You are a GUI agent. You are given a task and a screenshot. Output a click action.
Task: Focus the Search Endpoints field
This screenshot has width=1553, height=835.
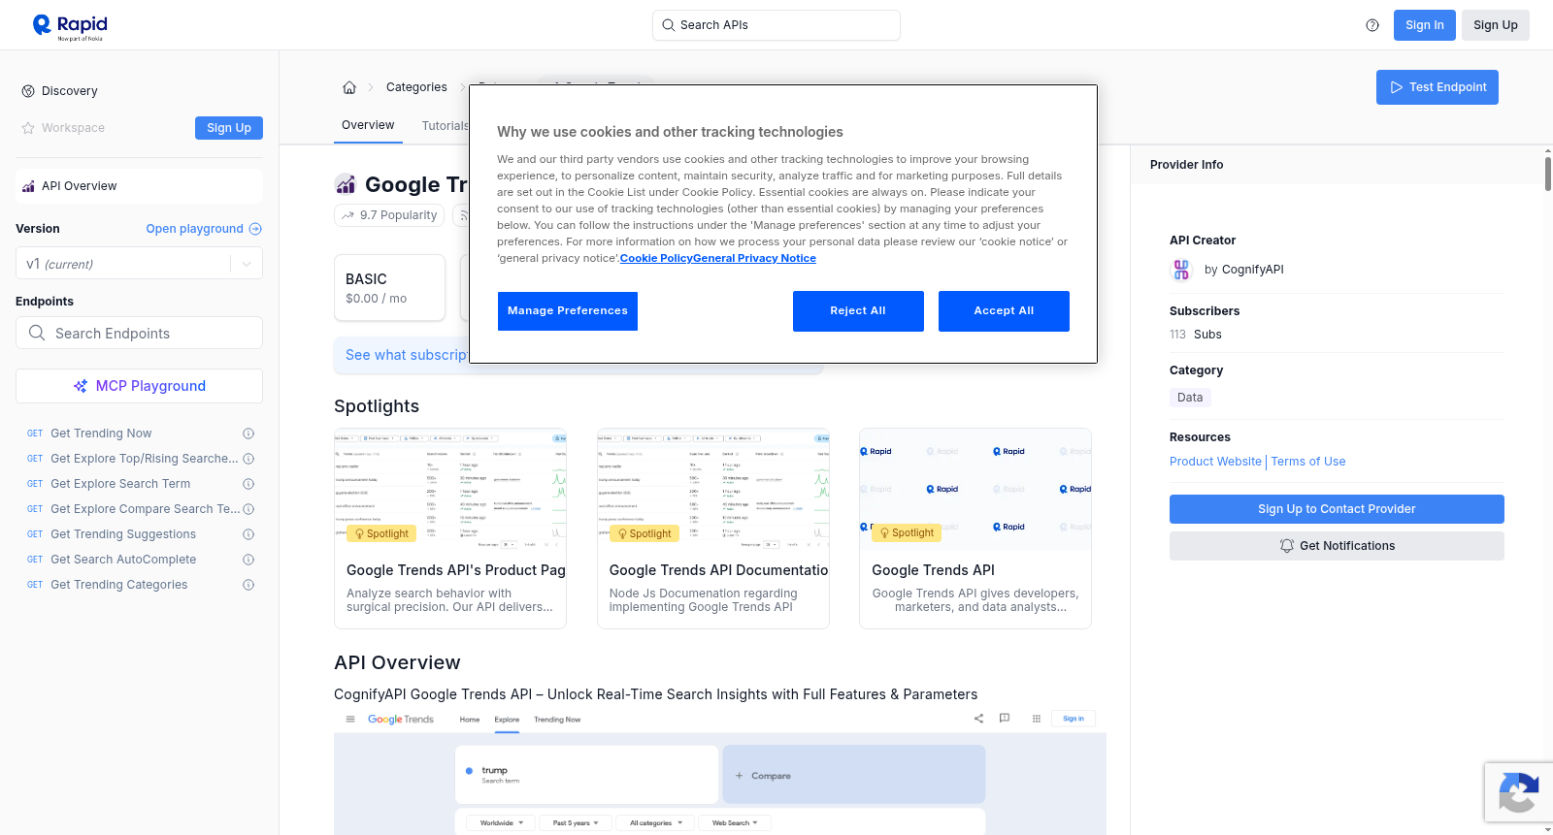[139, 333]
